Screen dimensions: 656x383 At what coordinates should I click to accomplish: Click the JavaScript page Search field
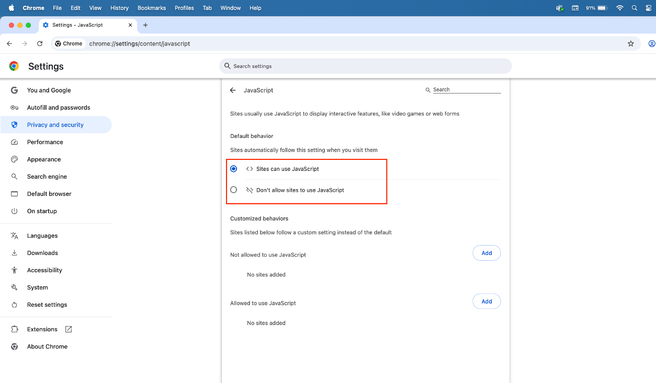click(466, 90)
